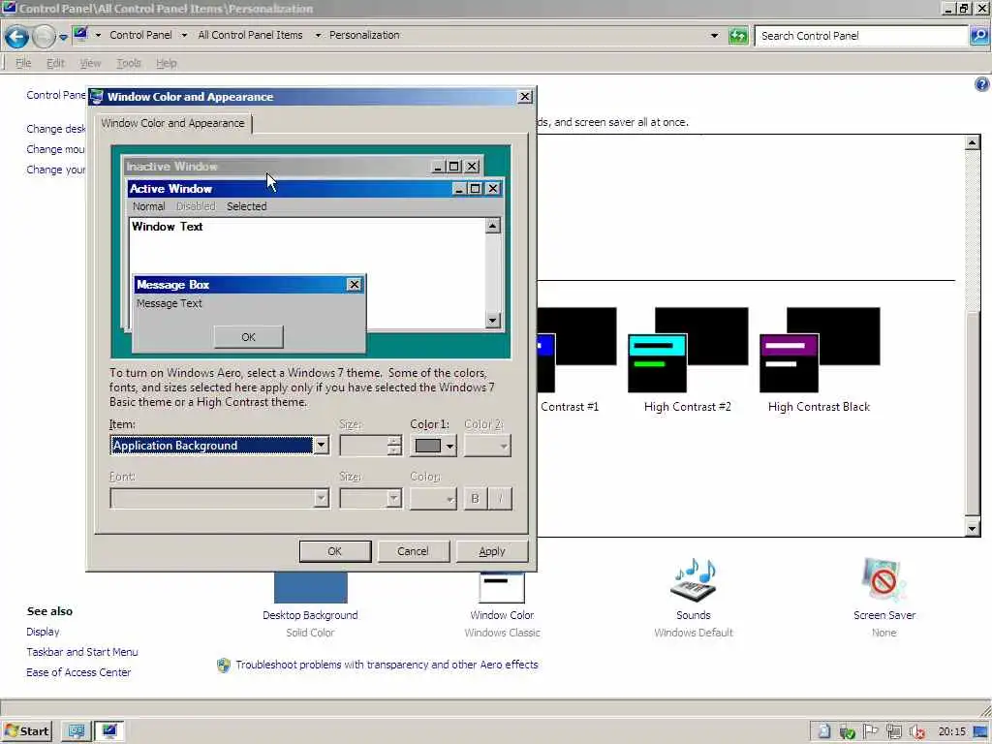
Task: Open Troubleshoot problems with transparency link
Action: click(x=387, y=665)
